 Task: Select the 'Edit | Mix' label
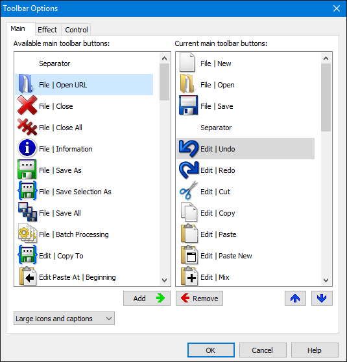(215, 277)
